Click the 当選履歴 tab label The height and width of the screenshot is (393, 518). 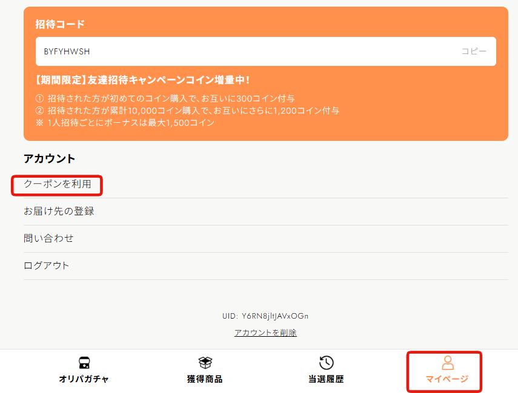[x=326, y=379]
